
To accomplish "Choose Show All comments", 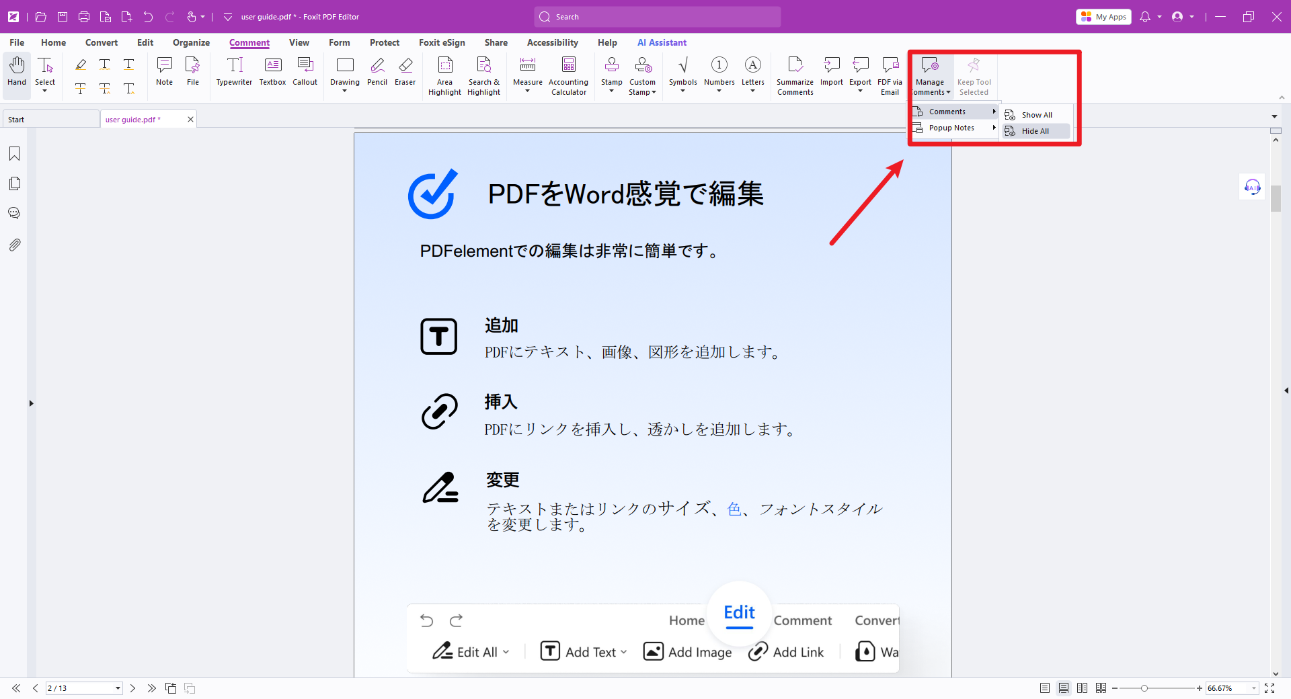I will coord(1036,115).
